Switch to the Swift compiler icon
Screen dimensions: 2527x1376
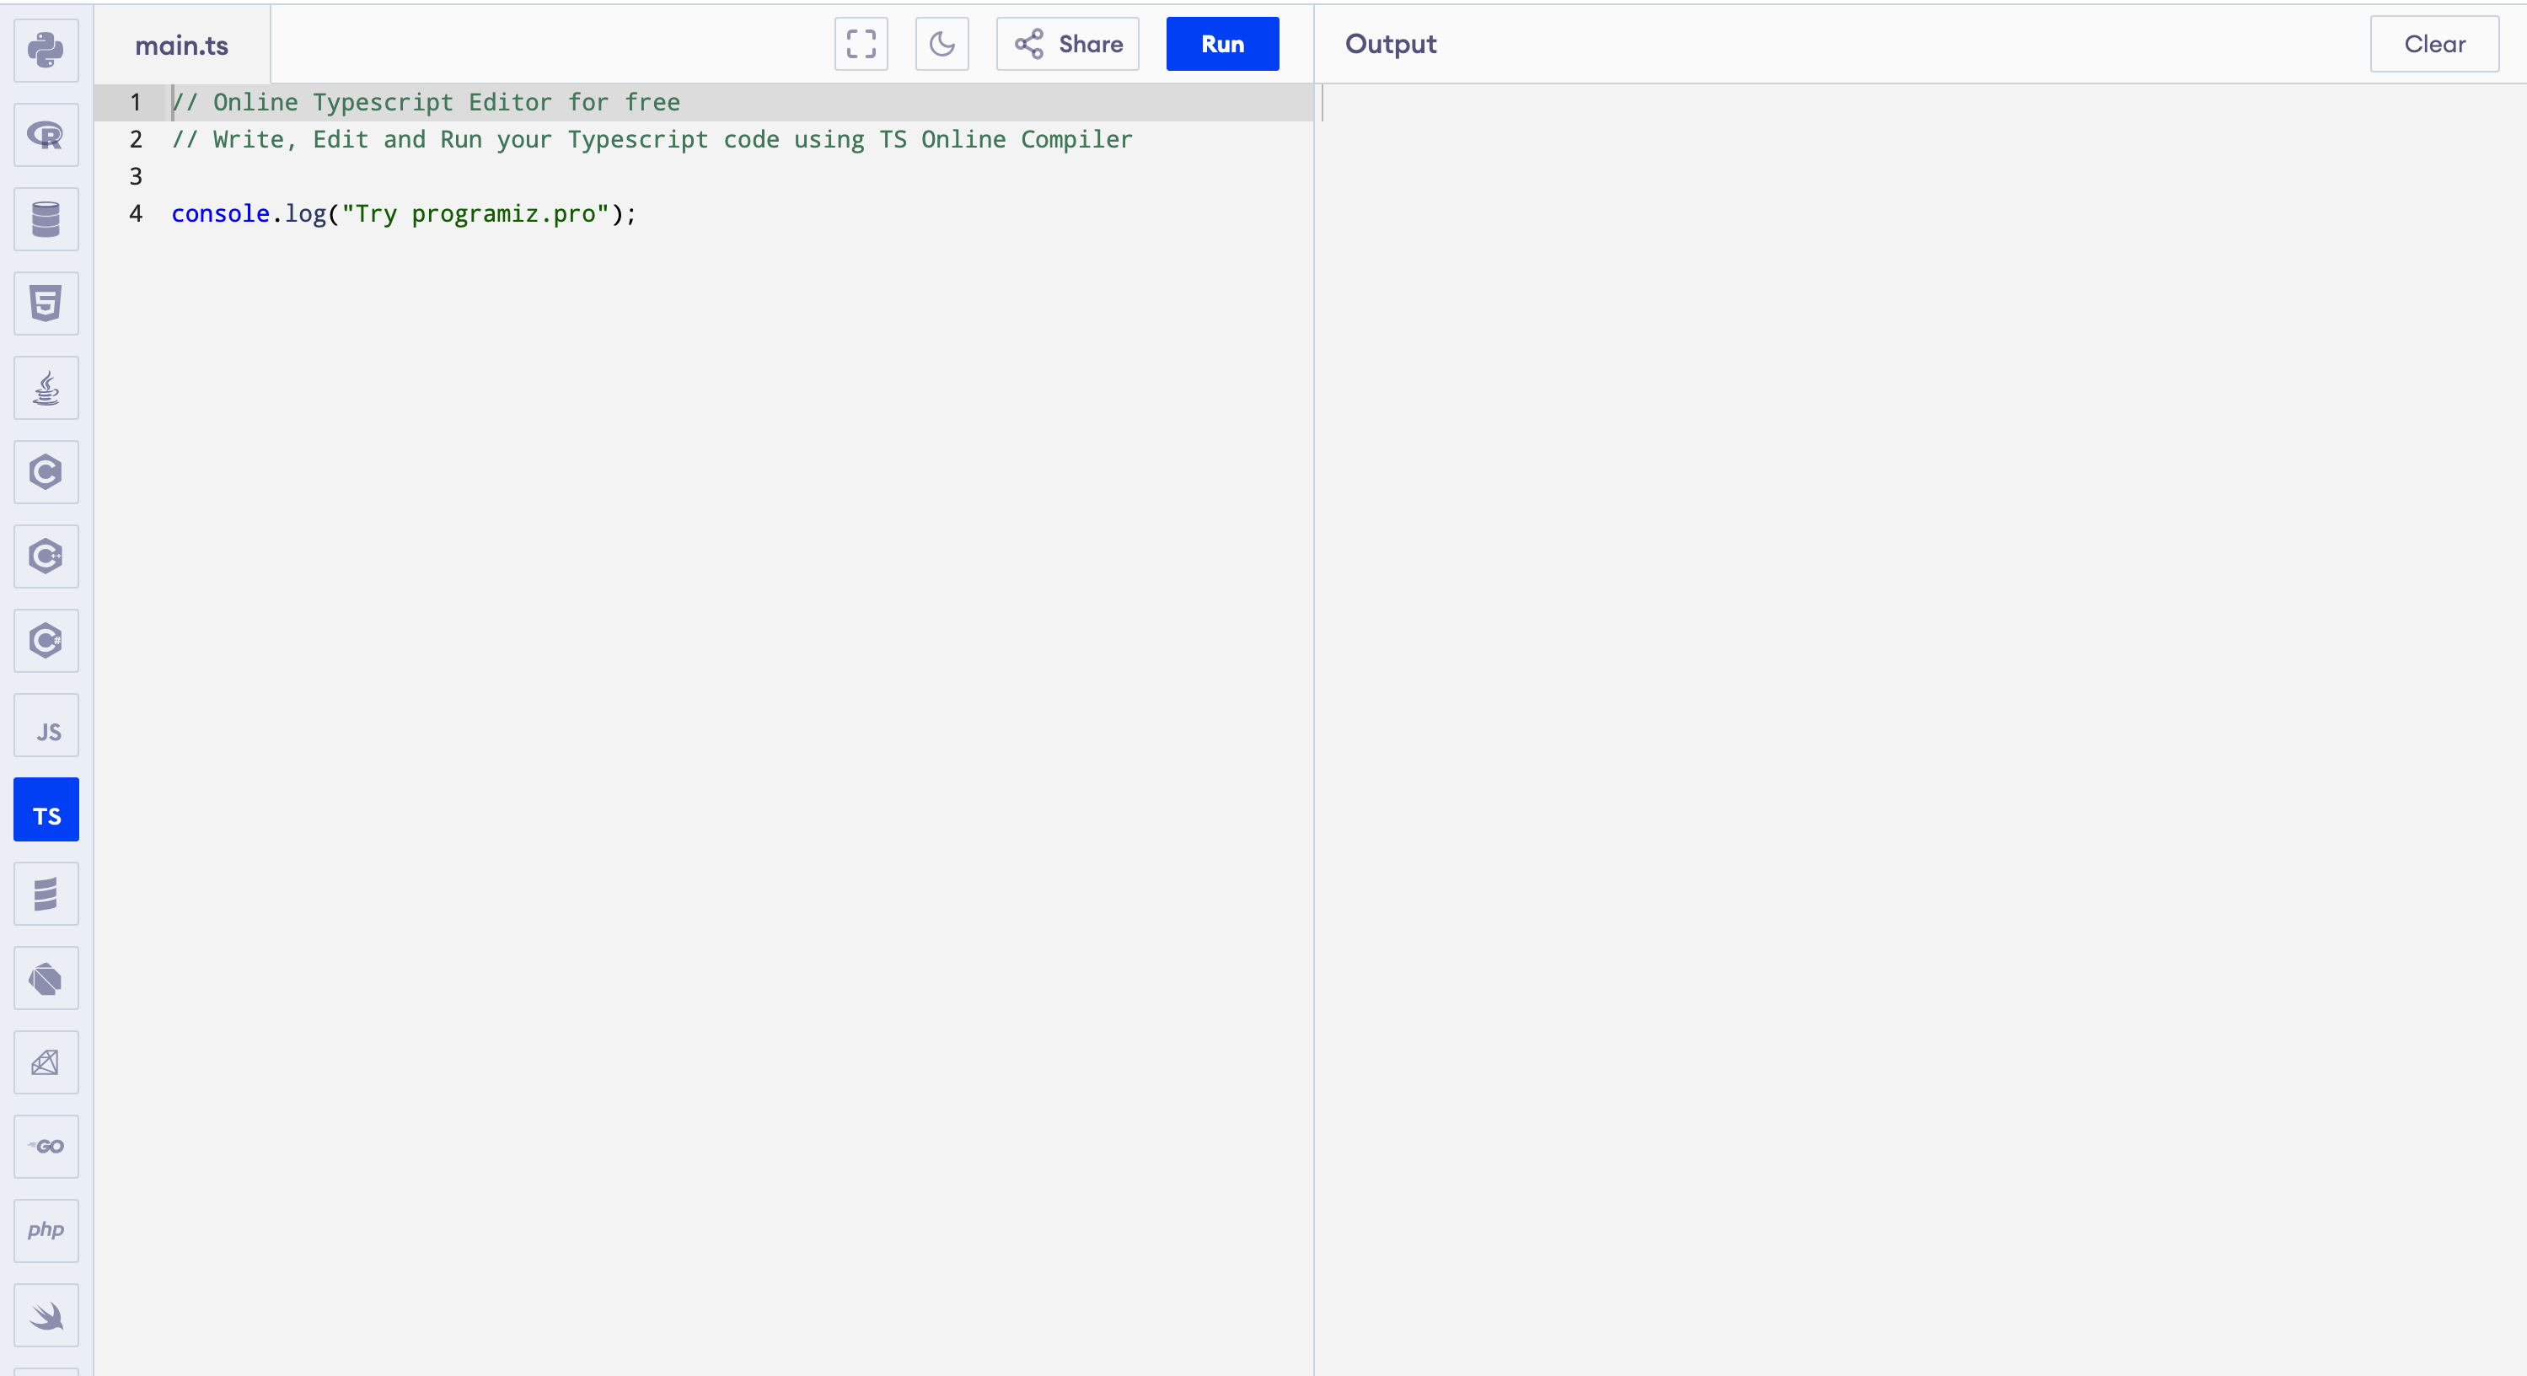click(x=46, y=1315)
